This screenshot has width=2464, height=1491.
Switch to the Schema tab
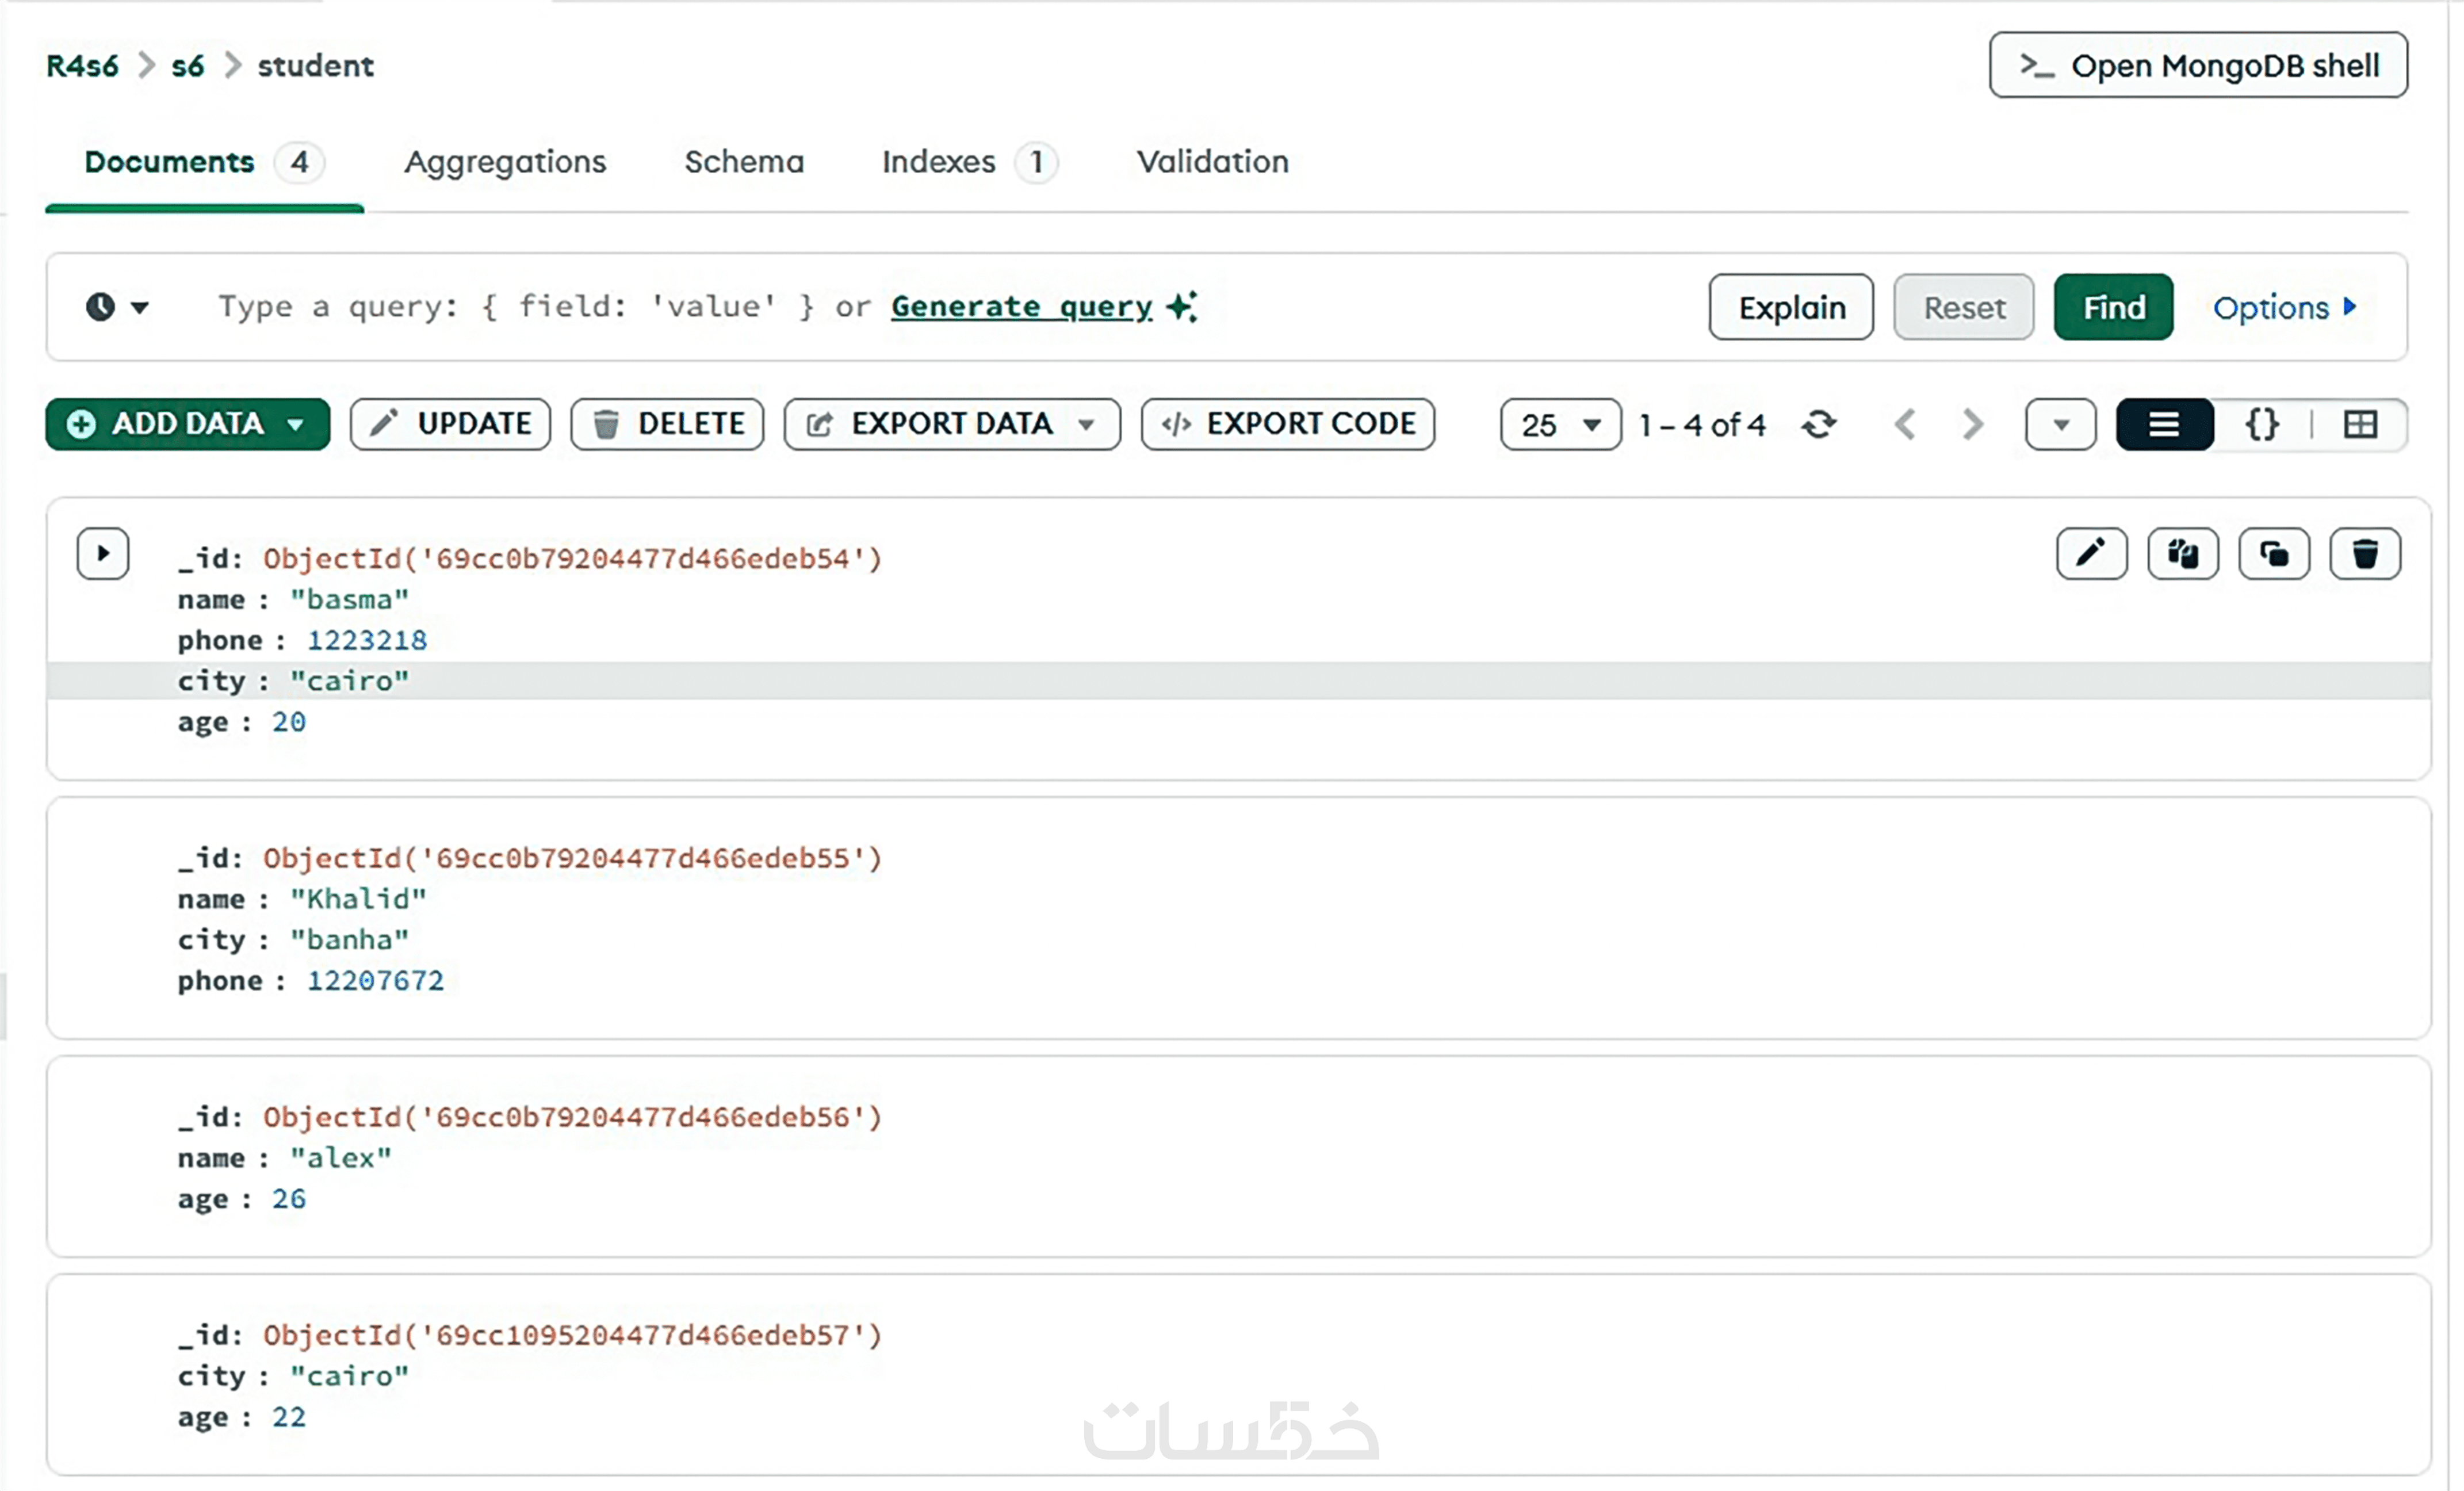[x=743, y=162]
